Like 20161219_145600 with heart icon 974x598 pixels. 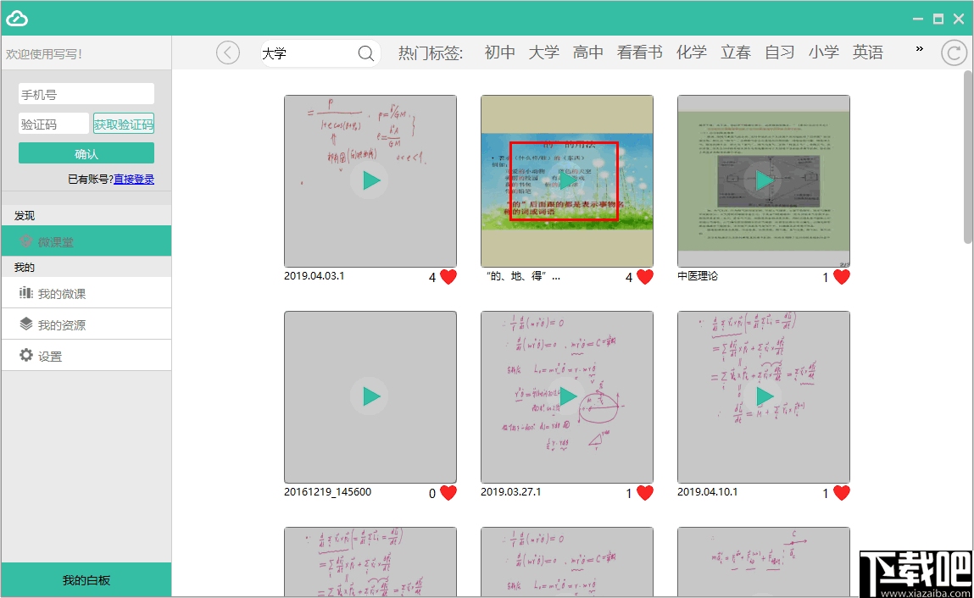pyautogui.click(x=448, y=493)
